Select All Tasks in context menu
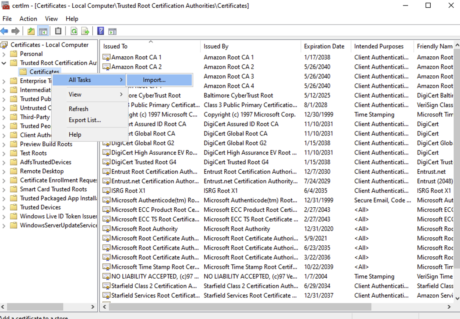 (x=89, y=80)
